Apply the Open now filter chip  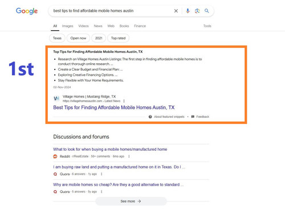(x=78, y=38)
